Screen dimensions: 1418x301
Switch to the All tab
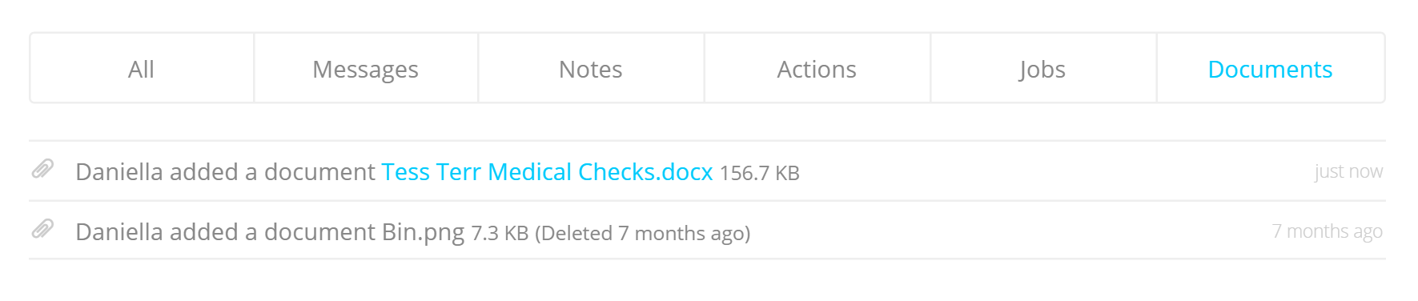coord(142,69)
